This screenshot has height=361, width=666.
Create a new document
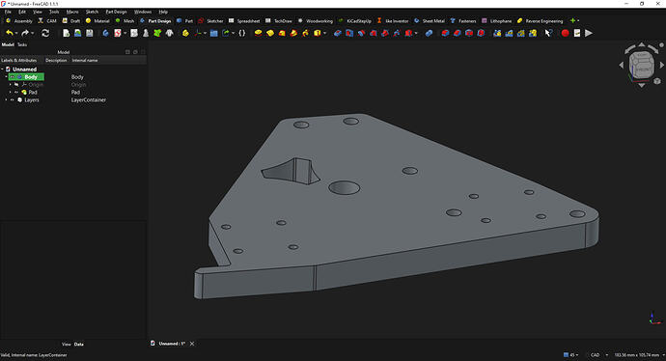pos(66,33)
